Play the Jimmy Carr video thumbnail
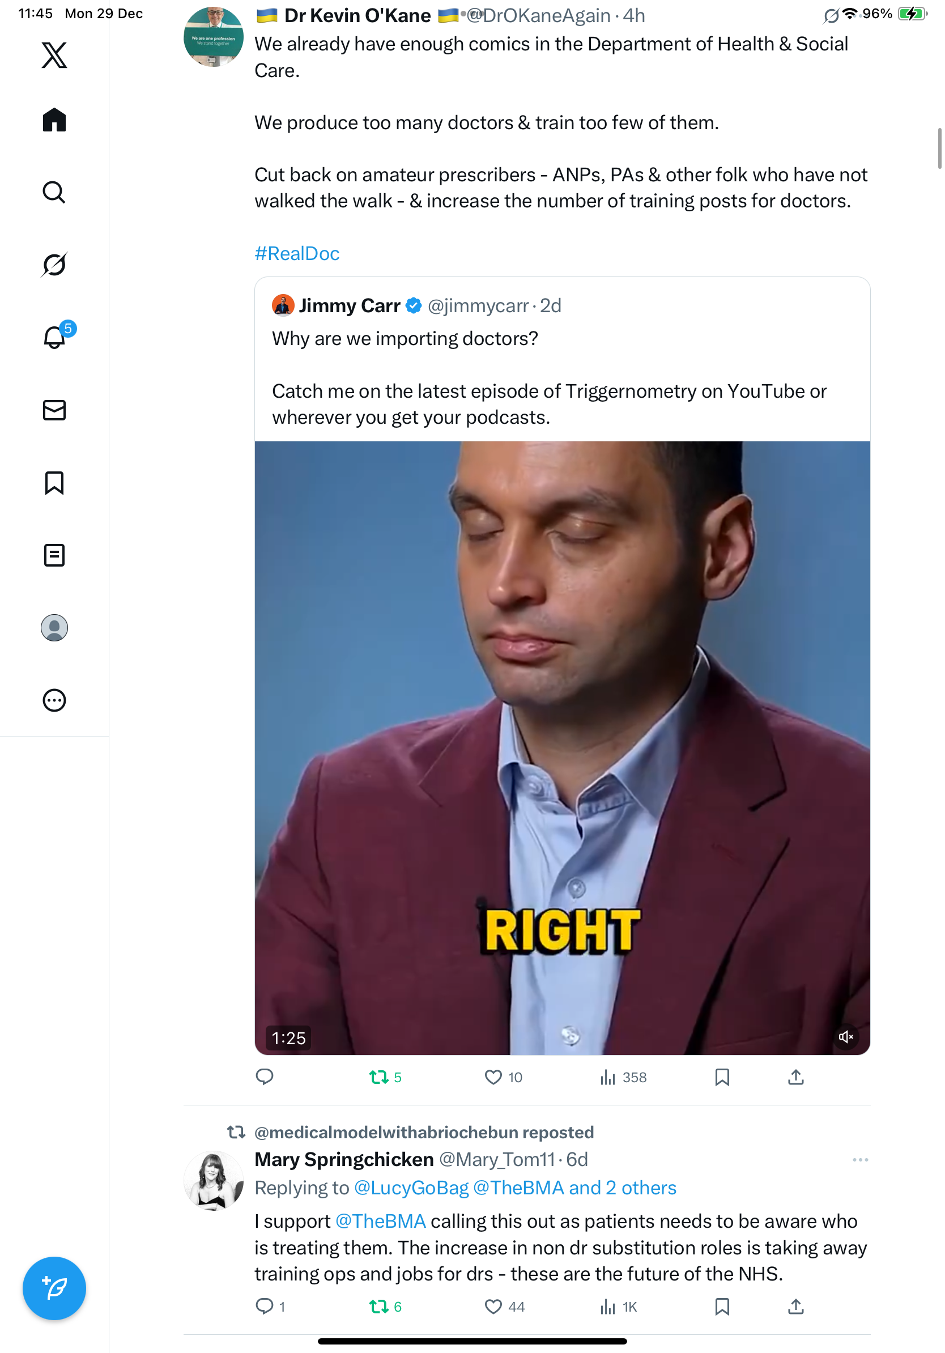This screenshot has height=1353, width=945. click(x=562, y=747)
